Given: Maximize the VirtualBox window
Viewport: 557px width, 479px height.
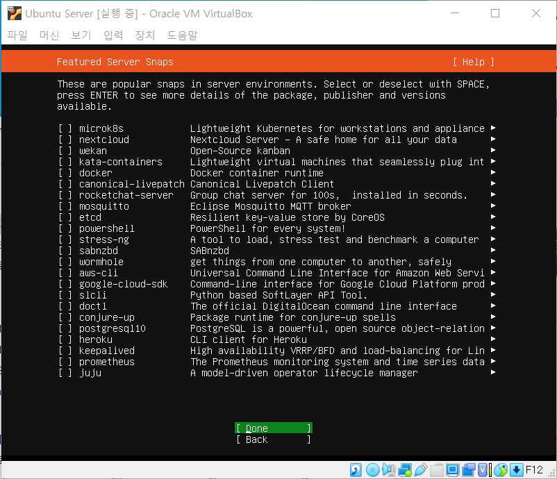Looking at the screenshot, I should pos(495,13).
